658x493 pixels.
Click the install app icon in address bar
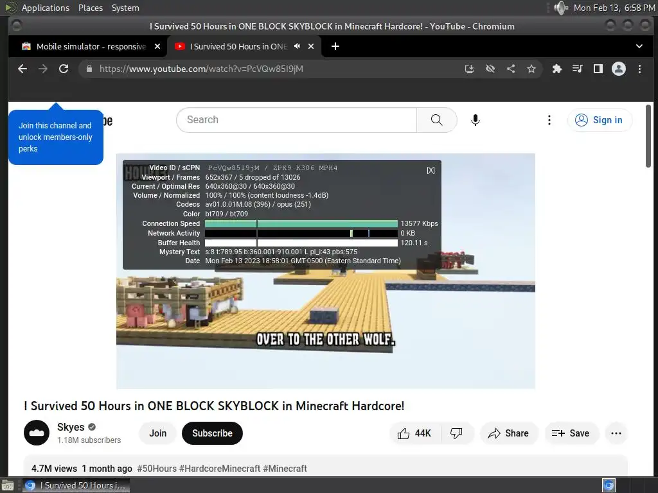[x=470, y=69]
